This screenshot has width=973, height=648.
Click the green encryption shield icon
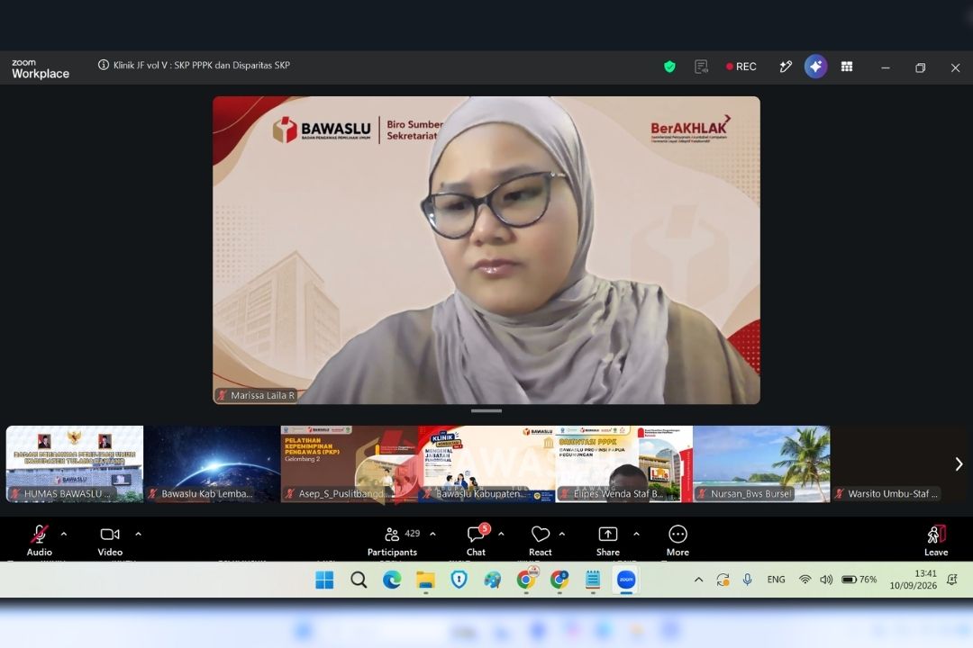click(669, 67)
